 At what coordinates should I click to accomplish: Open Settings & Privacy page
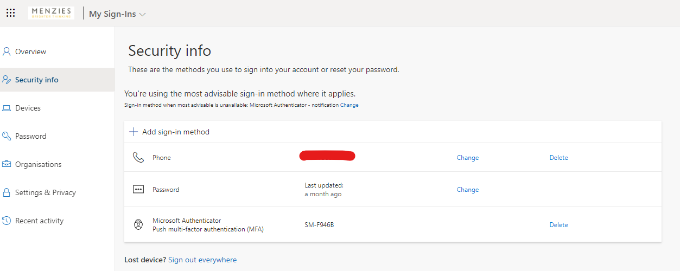pos(45,192)
